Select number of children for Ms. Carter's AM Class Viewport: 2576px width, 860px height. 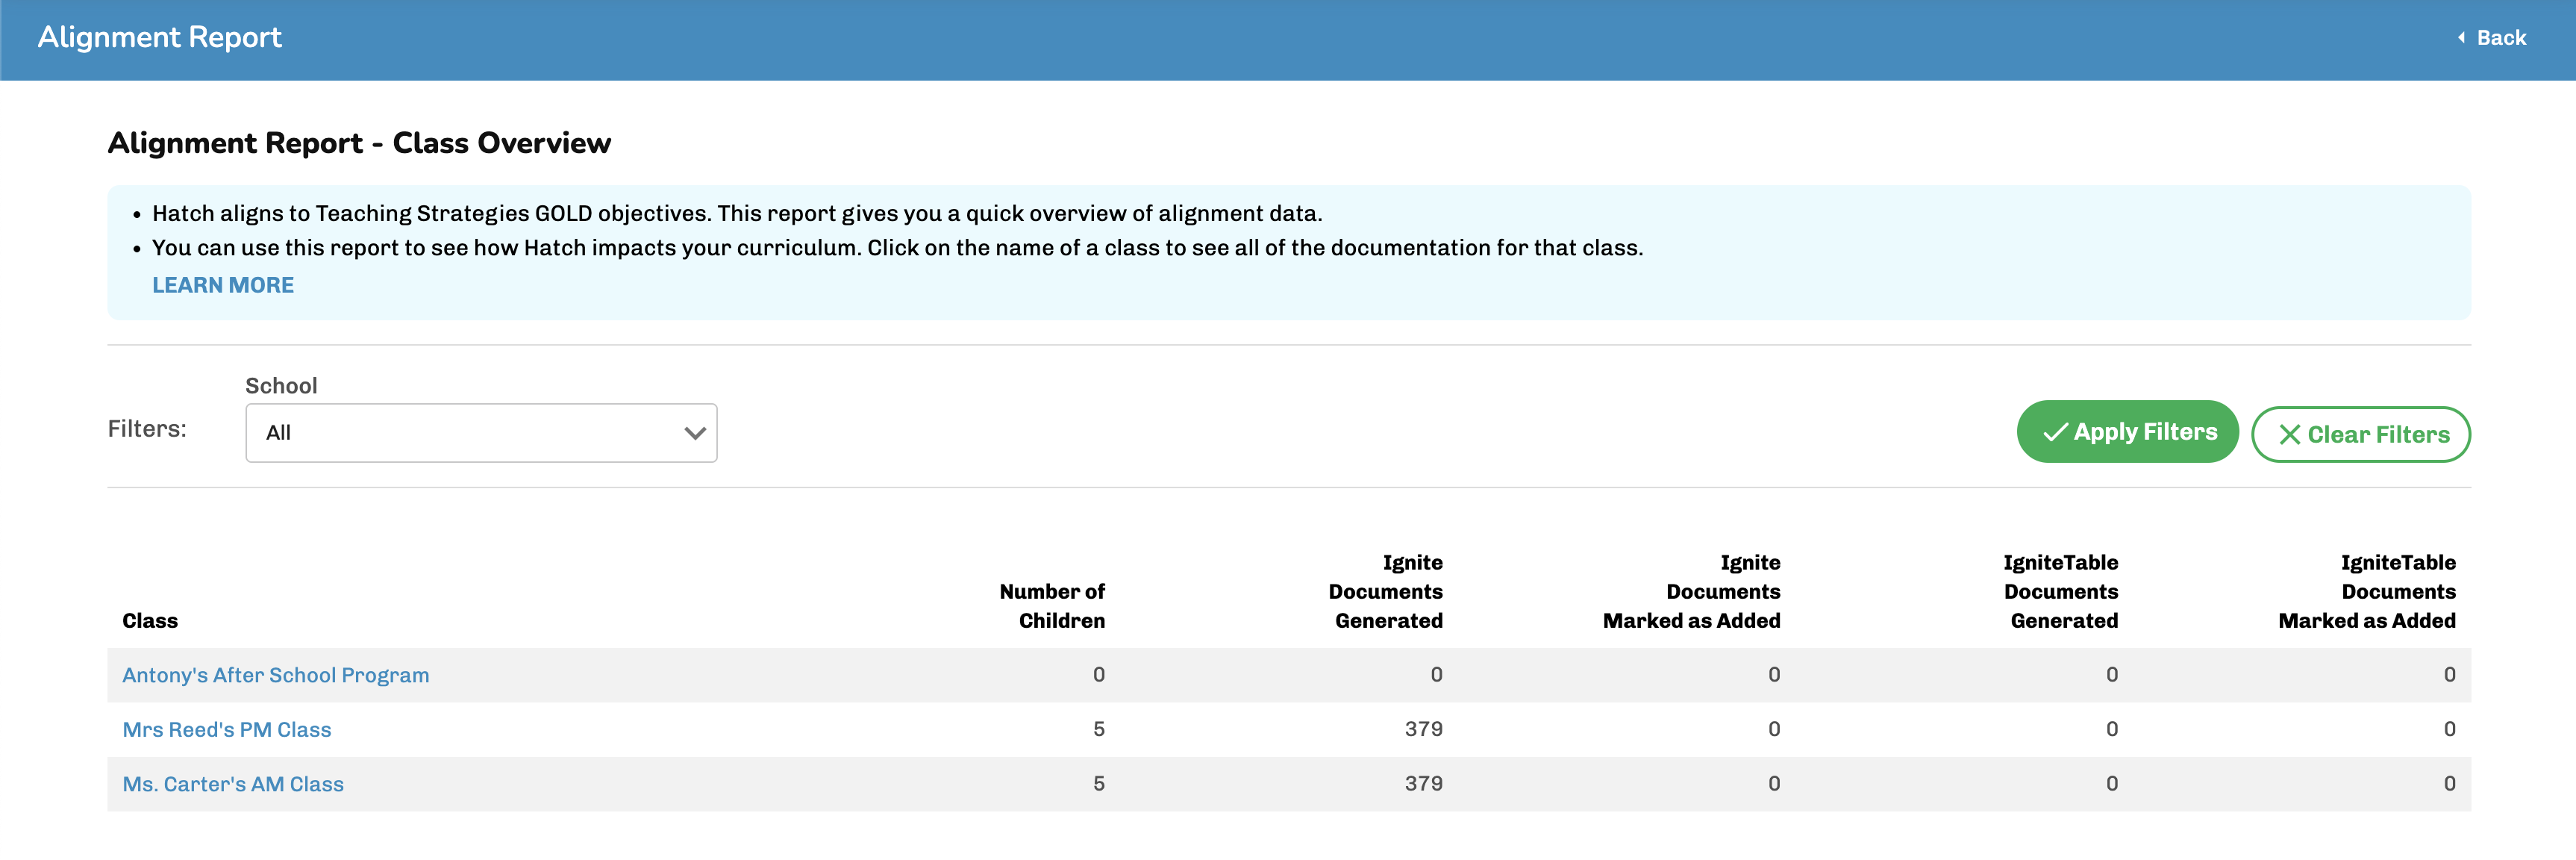pos(1099,784)
